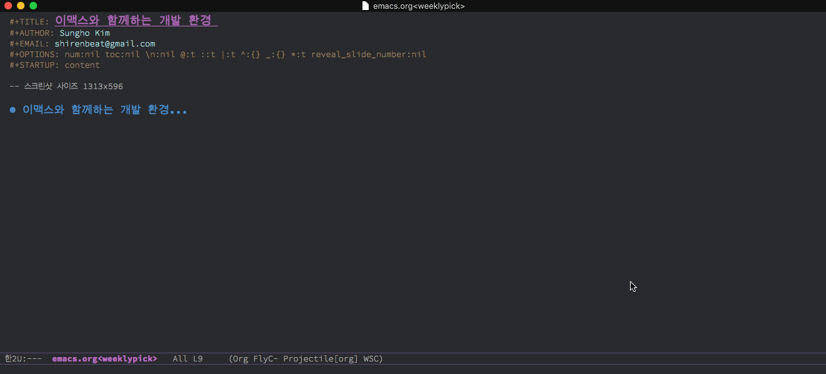
Task: Click the #+STARTUP: keyword
Action: 35,65
